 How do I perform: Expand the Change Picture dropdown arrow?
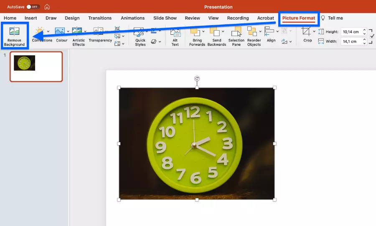pyautogui.click(x=123, y=36)
